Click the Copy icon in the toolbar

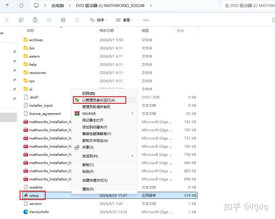pos(21,20)
